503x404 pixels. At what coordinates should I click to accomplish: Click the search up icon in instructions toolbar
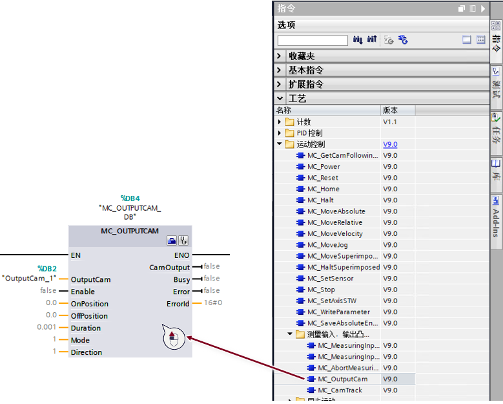click(372, 39)
